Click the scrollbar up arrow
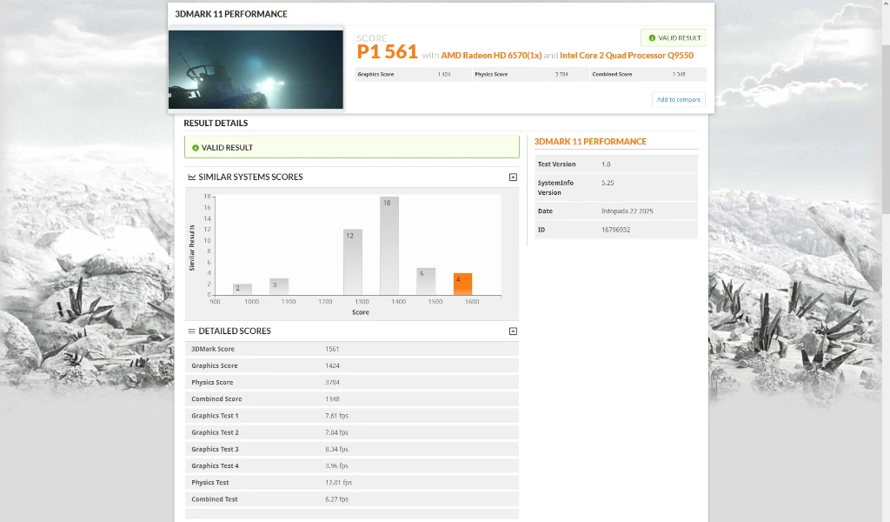 click(886, 4)
